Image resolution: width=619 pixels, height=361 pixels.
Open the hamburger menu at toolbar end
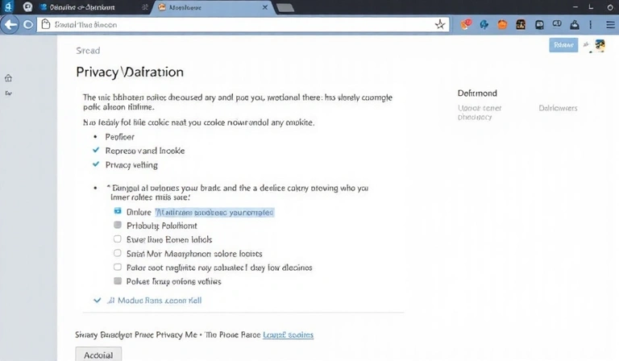(610, 25)
